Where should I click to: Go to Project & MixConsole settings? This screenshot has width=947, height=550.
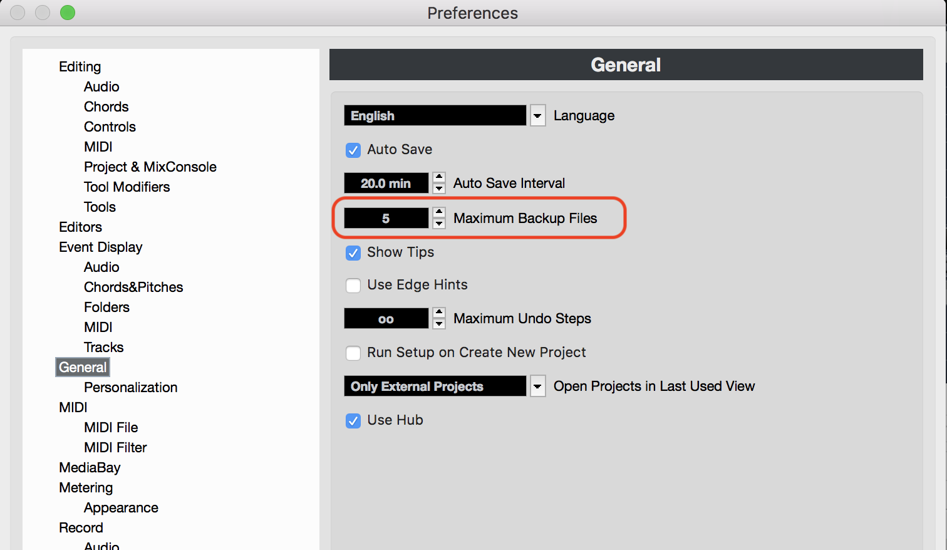coord(150,167)
